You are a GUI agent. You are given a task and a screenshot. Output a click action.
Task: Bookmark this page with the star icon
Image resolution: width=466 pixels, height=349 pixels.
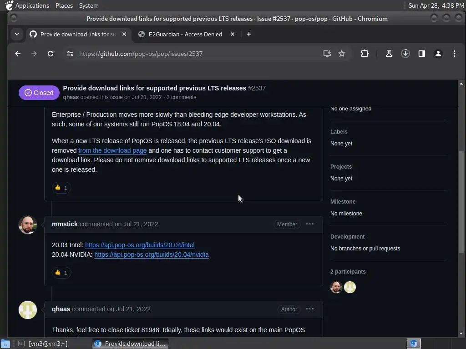tap(342, 54)
